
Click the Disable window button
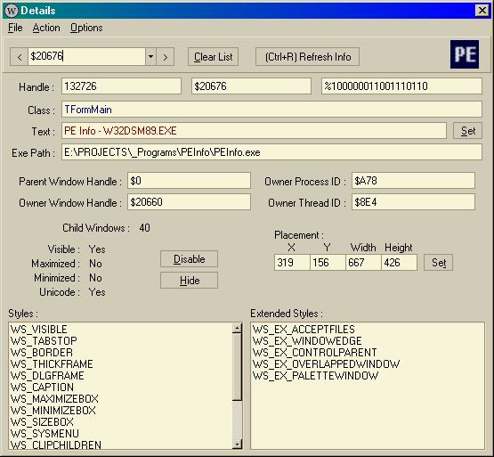pos(189,259)
